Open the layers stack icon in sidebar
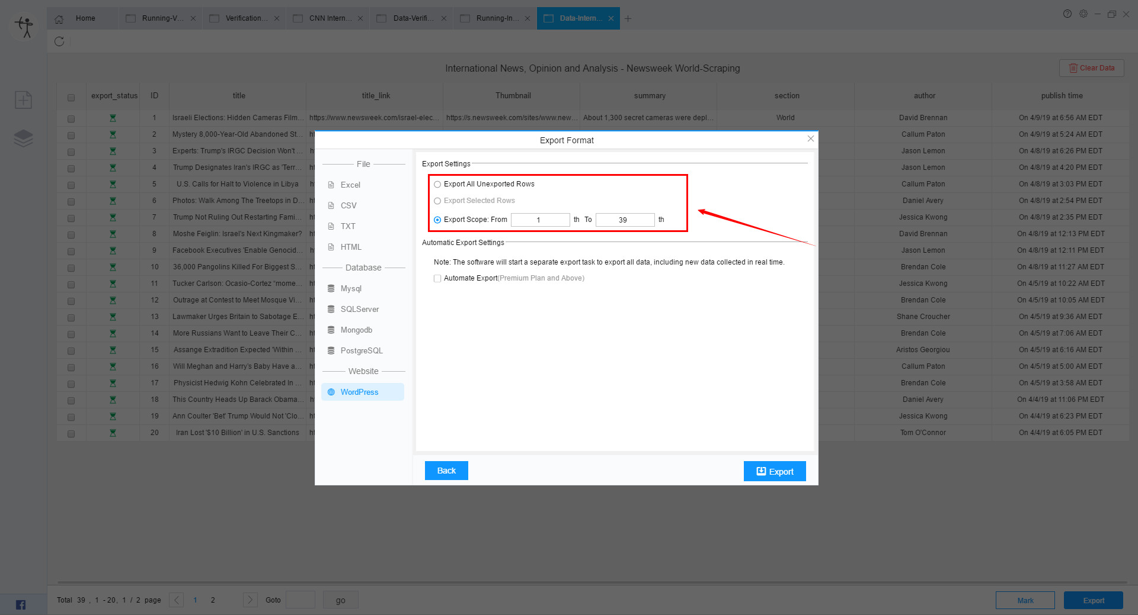Viewport: 1138px width, 615px height. click(24, 139)
